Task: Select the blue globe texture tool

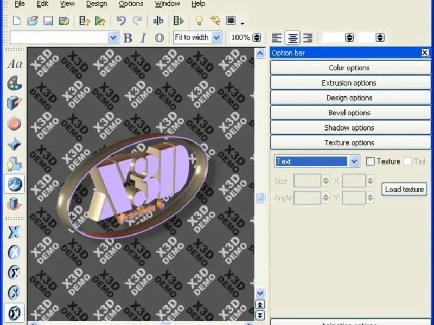Action: [x=15, y=184]
